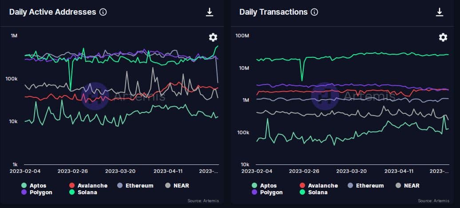The width and height of the screenshot is (460, 208).
Task: Toggle NEAR series in Daily Transactions legend
Action: pos(407,186)
